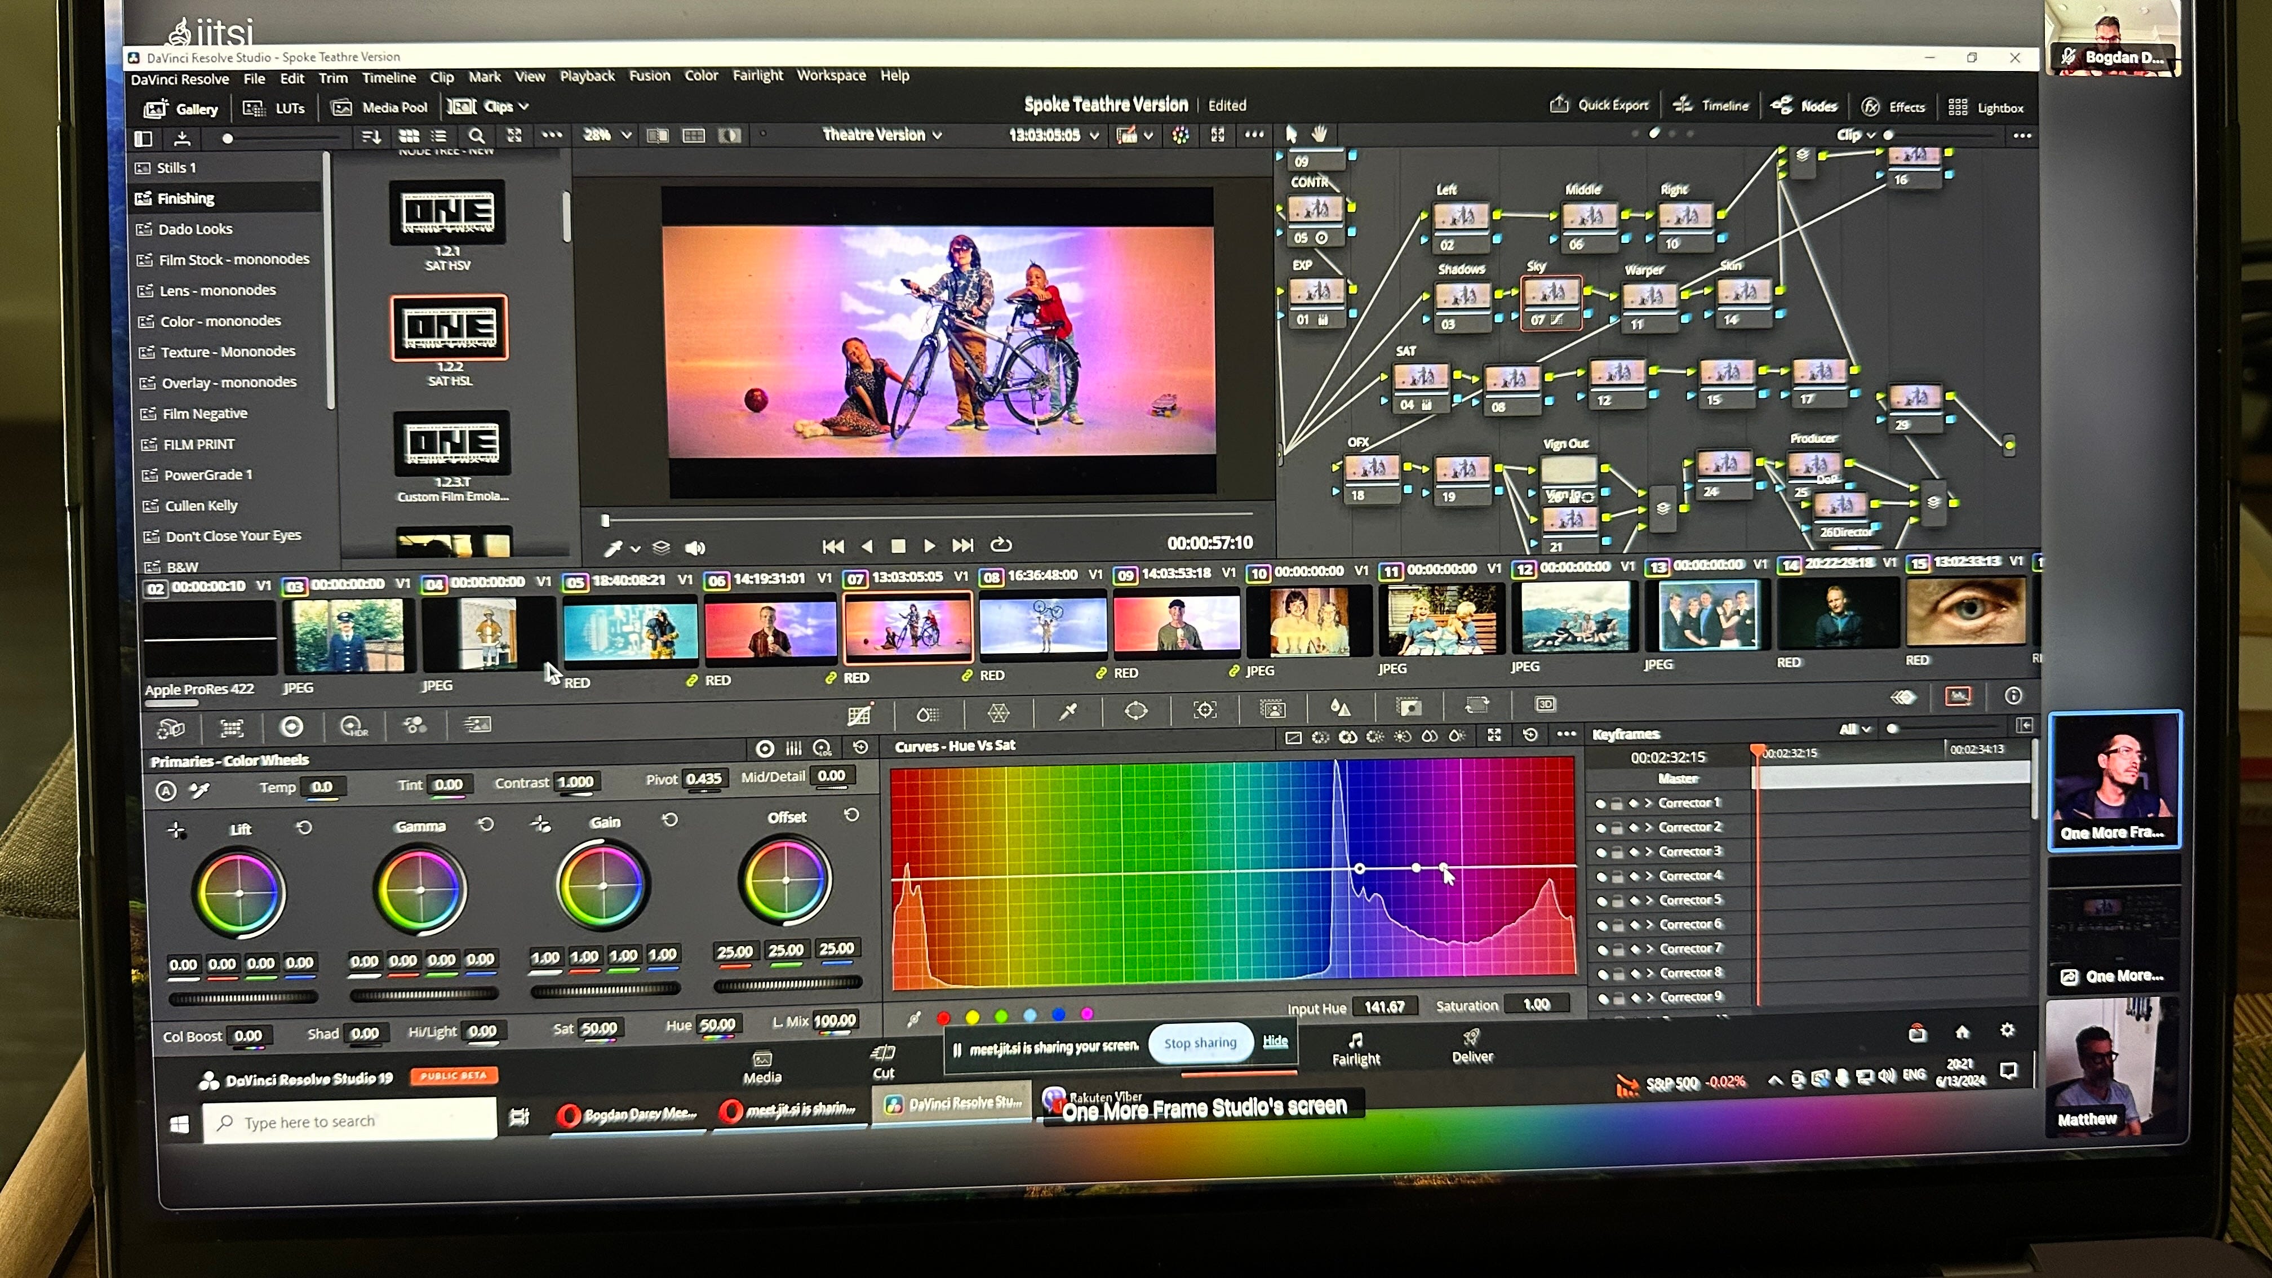Open the Theatre Version timeline dropdown
This screenshot has width=2272, height=1278.
point(882,135)
